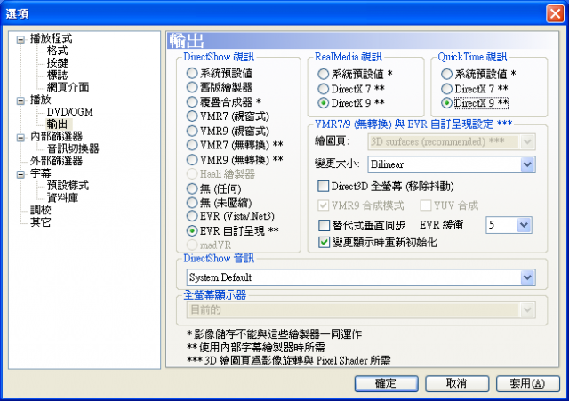Screen dimensions: 569x401
Task: Select 覆疊合成器 renderer
Action: [192, 102]
